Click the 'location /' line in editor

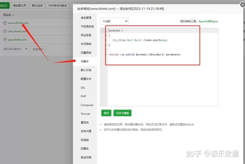click(x=116, y=31)
